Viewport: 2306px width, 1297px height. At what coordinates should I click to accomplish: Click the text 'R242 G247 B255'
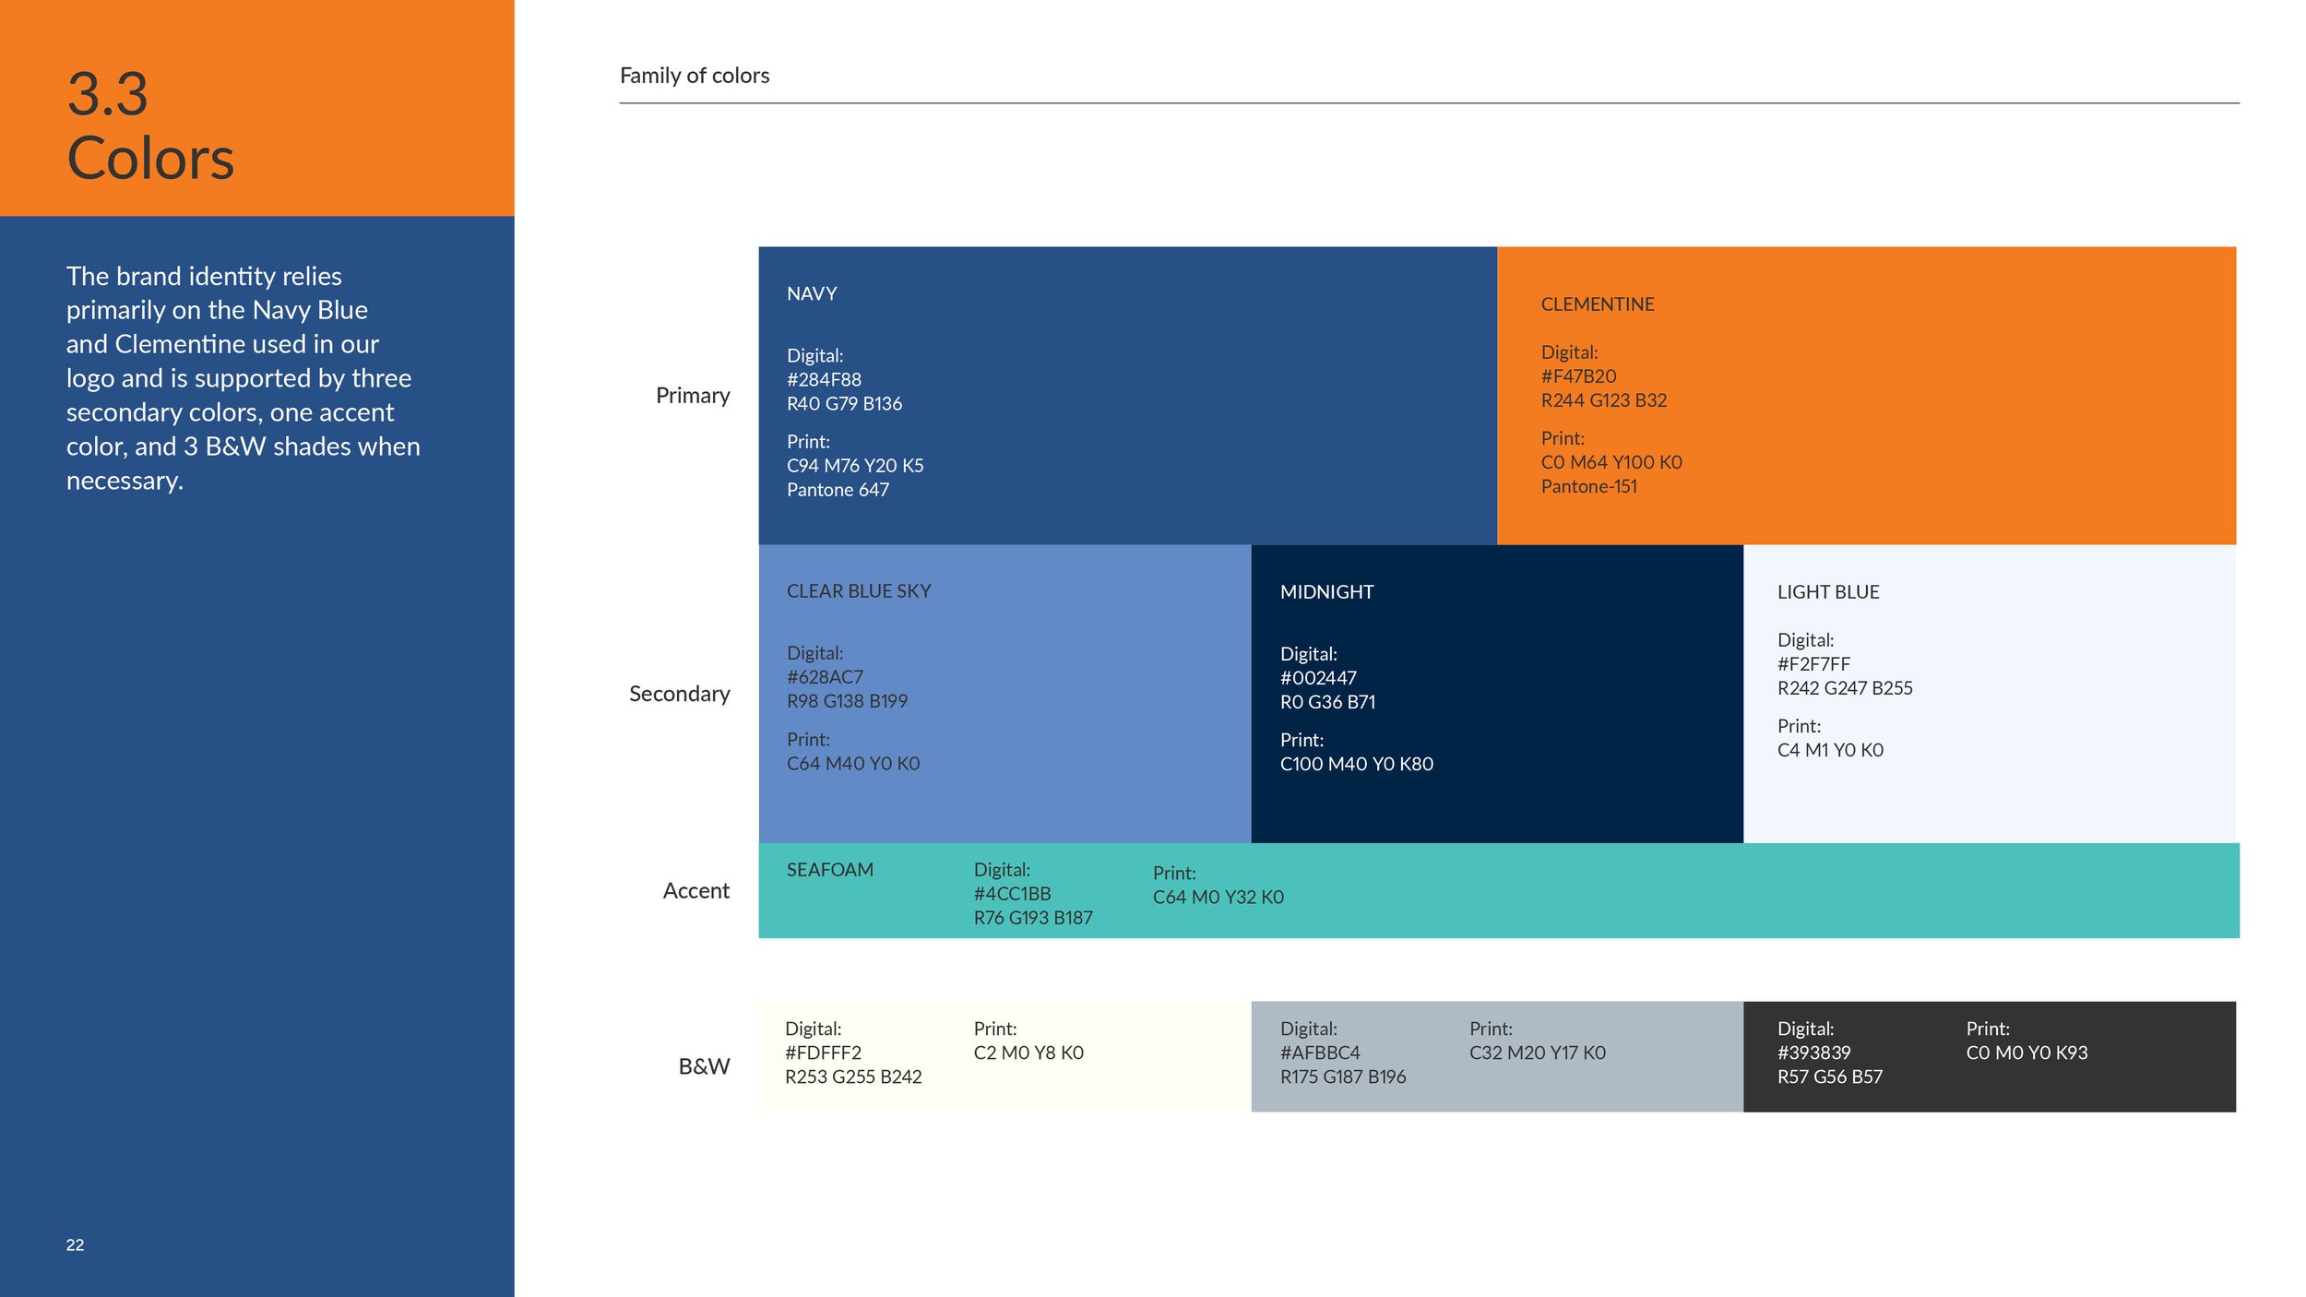tap(1845, 688)
